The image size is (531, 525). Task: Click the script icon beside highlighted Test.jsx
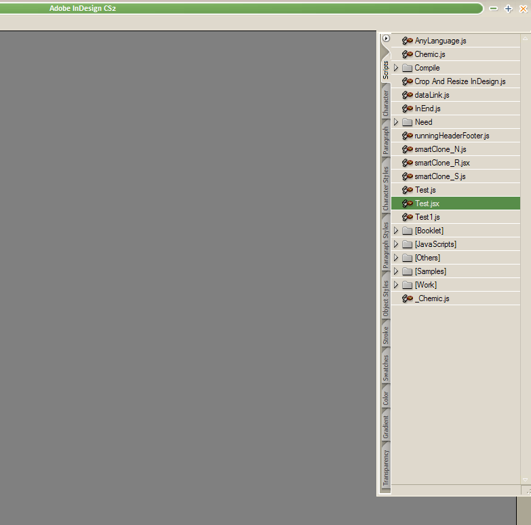tap(407, 203)
